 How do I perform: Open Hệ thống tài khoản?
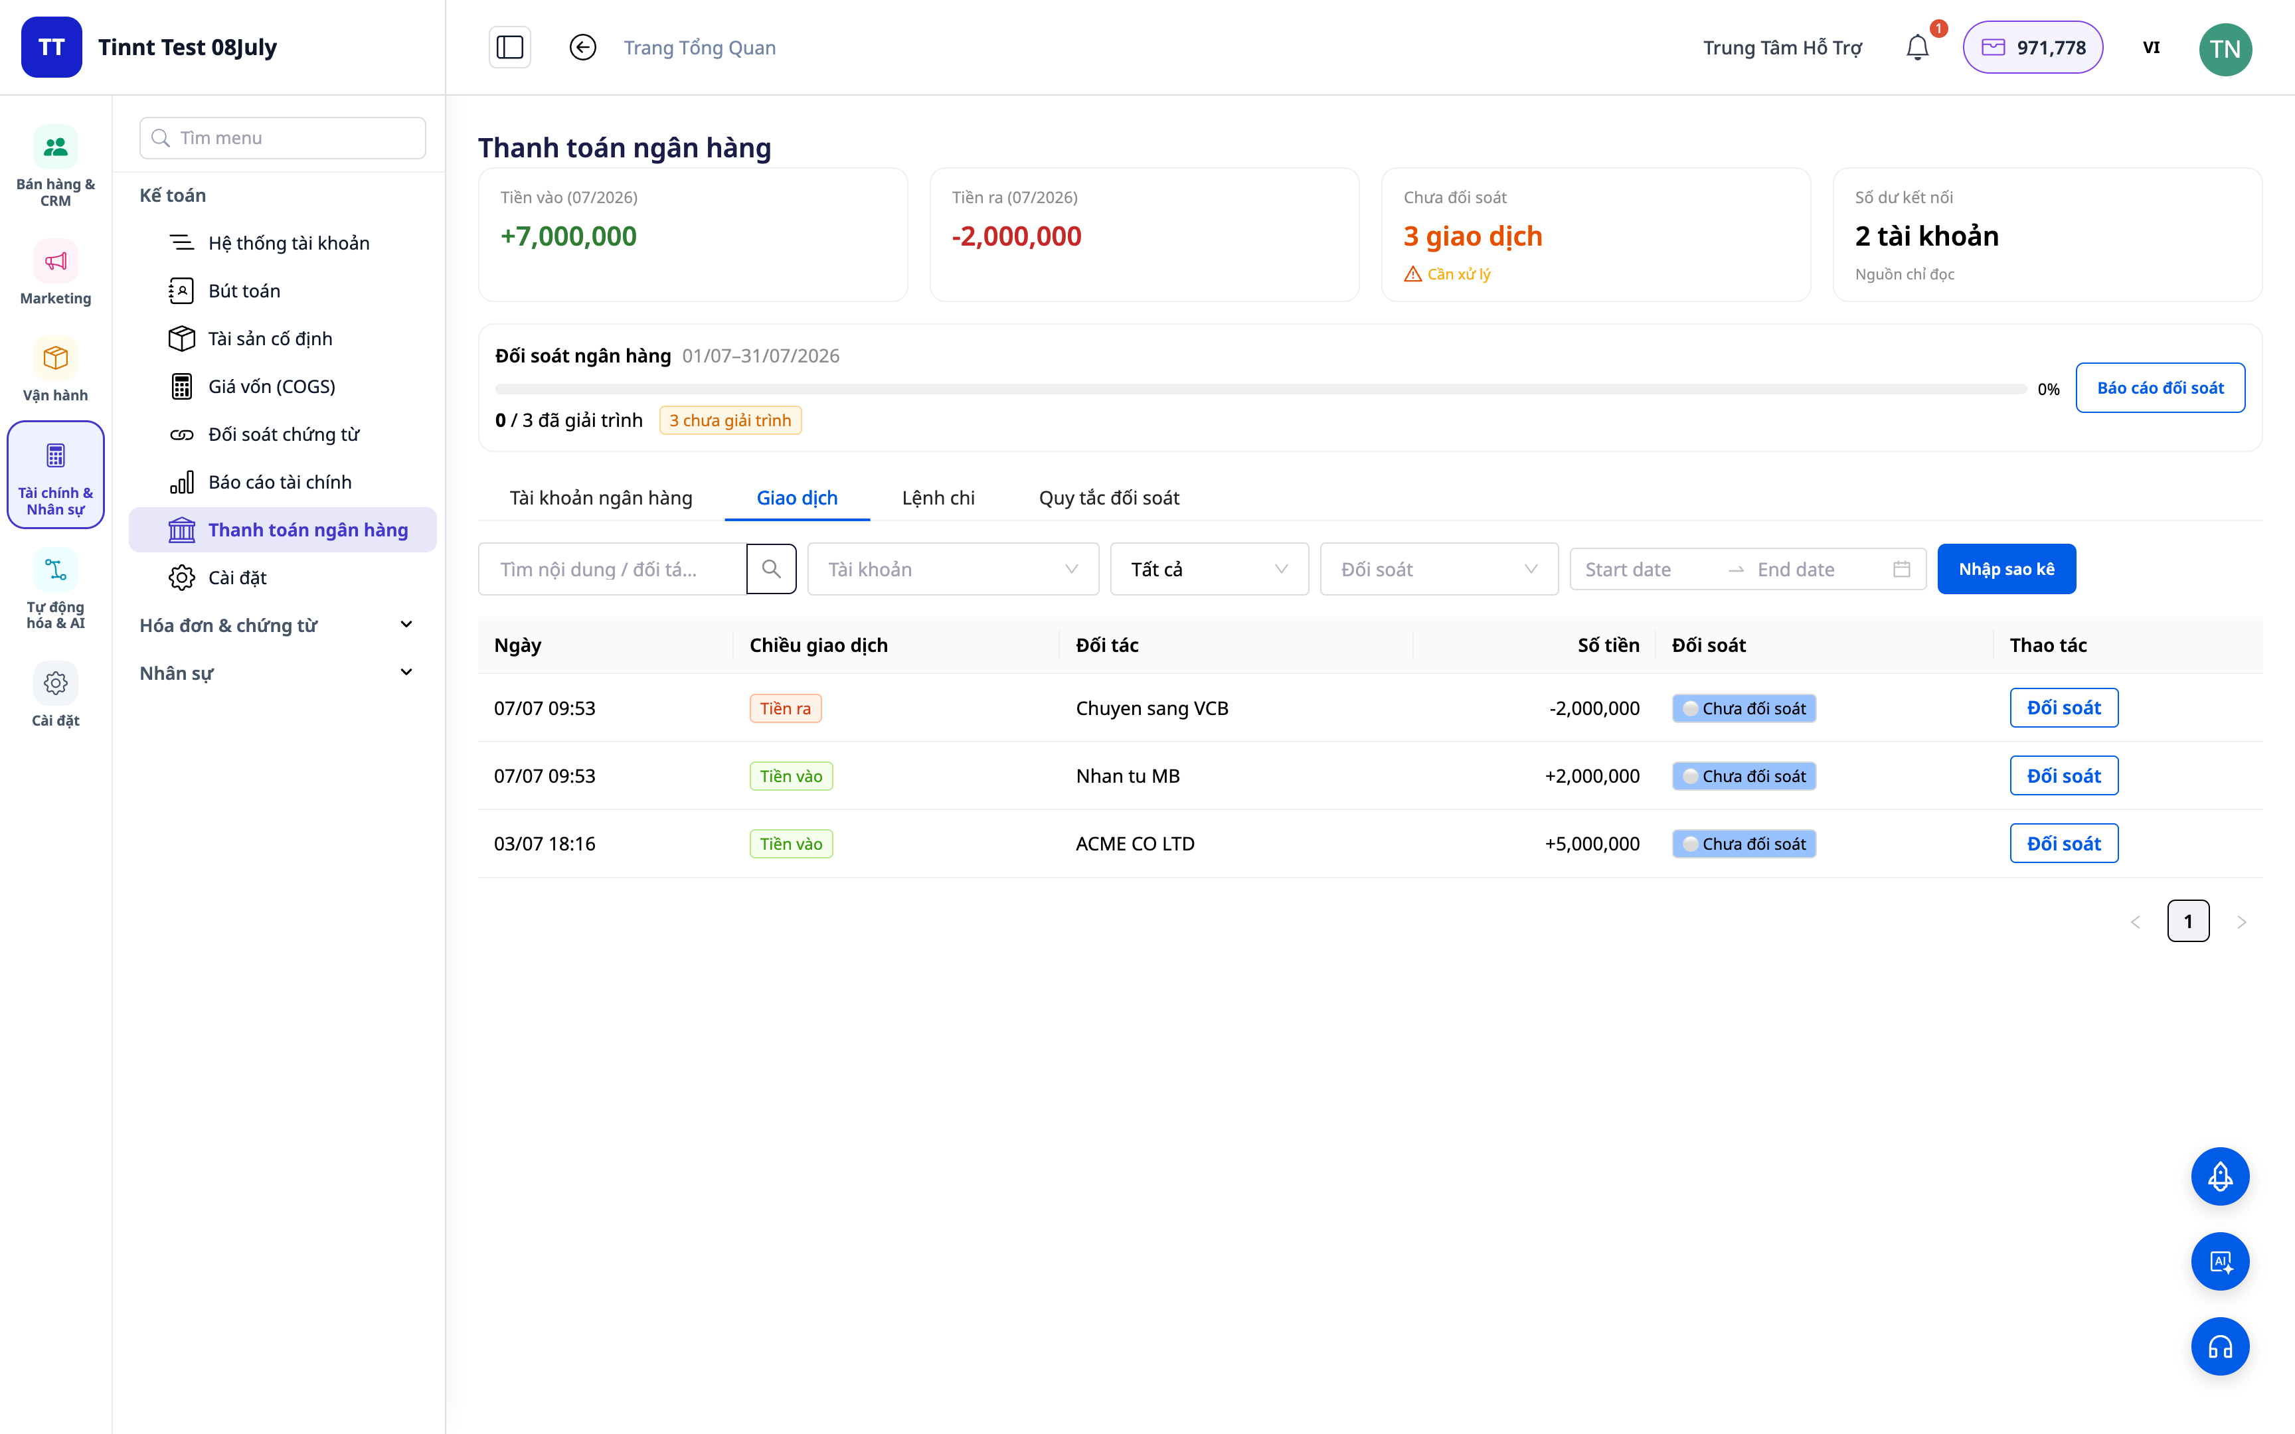tap(283, 243)
